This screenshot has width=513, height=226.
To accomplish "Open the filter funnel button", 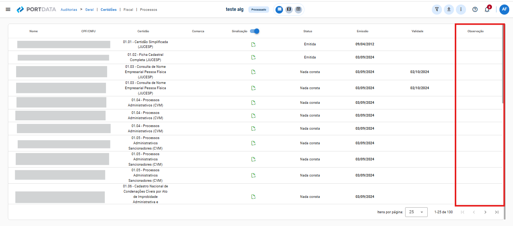I will pyautogui.click(x=437, y=9).
